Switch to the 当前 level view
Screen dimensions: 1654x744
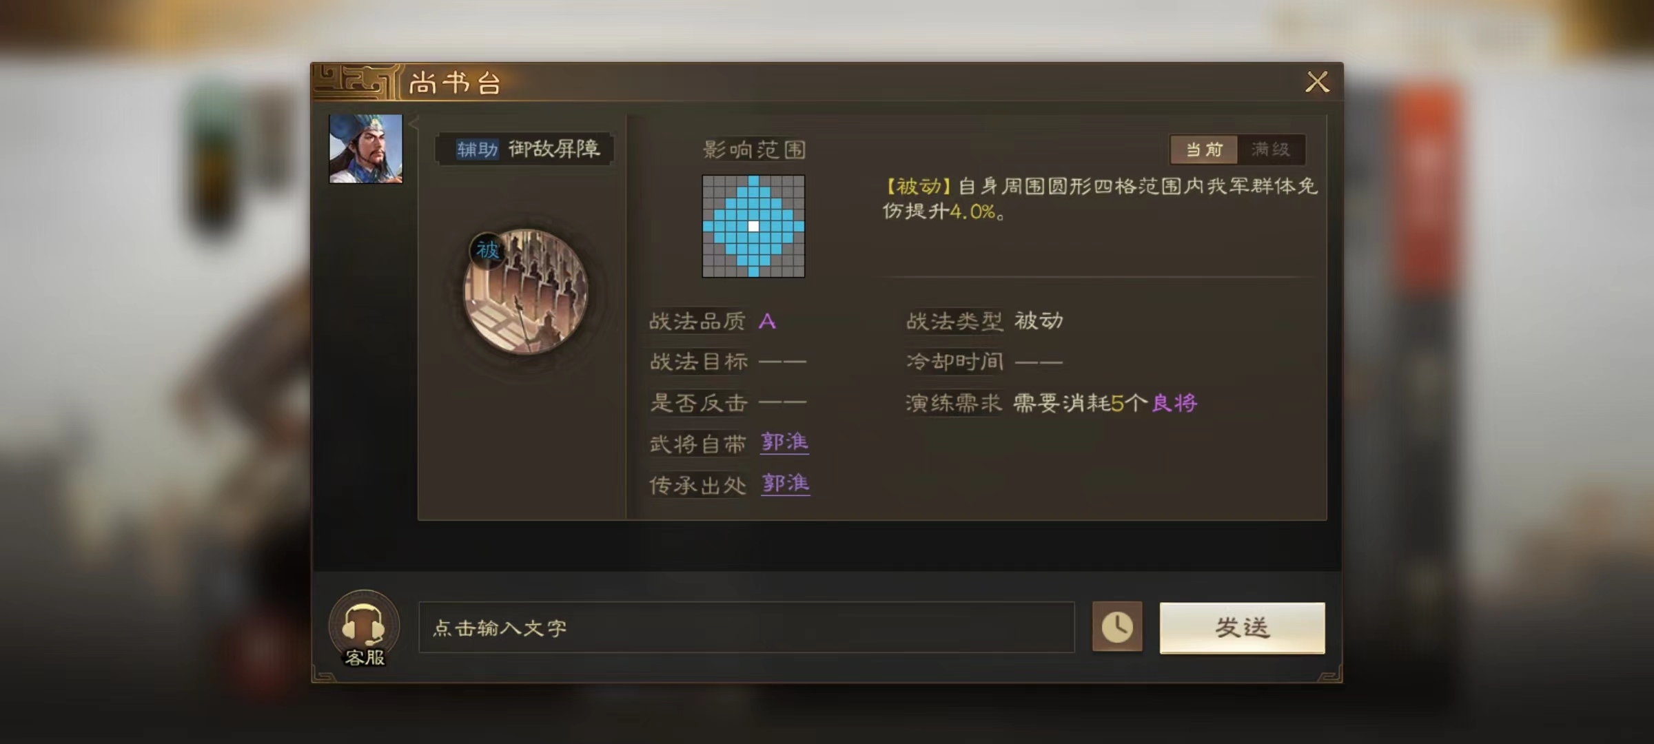point(1204,149)
